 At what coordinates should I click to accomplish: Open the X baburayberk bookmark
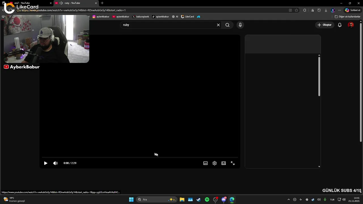click(x=141, y=17)
